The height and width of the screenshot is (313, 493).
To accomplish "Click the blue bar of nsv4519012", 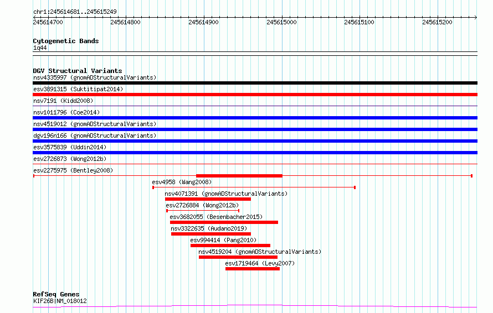I will coord(255,129).
